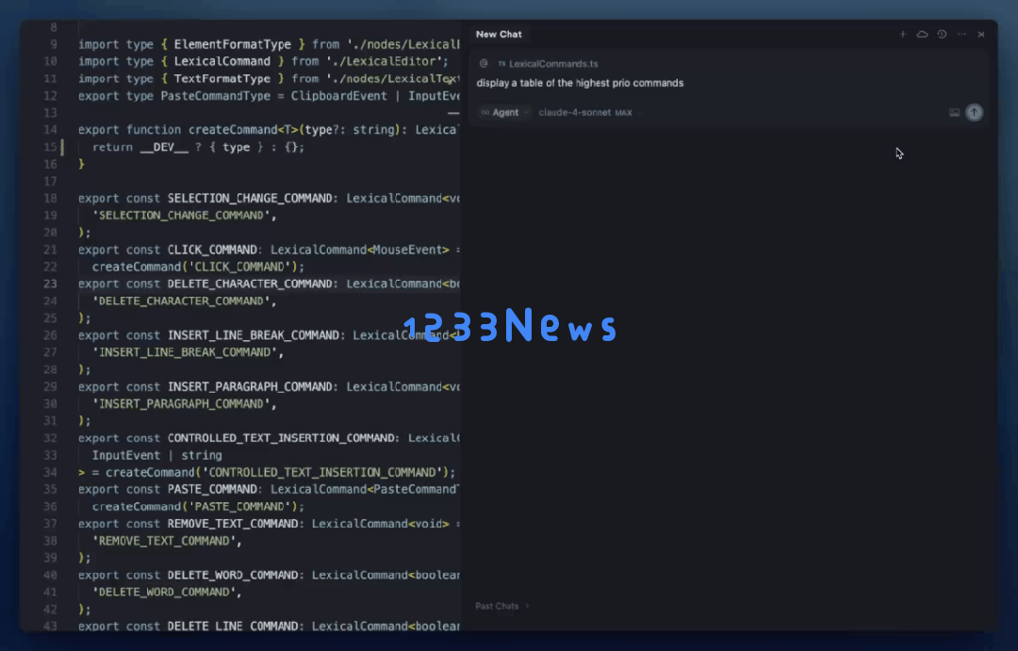This screenshot has width=1018, height=651.
Task: Click the 'DELETE_WORD_COMMAND' string on line 41
Action: point(164,592)
